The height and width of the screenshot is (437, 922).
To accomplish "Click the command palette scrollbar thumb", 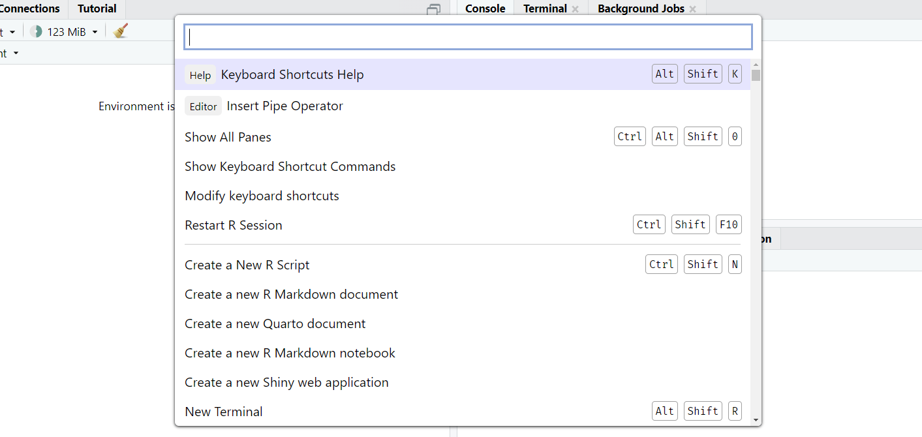I will [x=756, y=75].
